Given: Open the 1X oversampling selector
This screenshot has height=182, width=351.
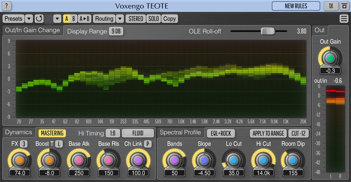Looking at the screenshot, I should 331,6.
